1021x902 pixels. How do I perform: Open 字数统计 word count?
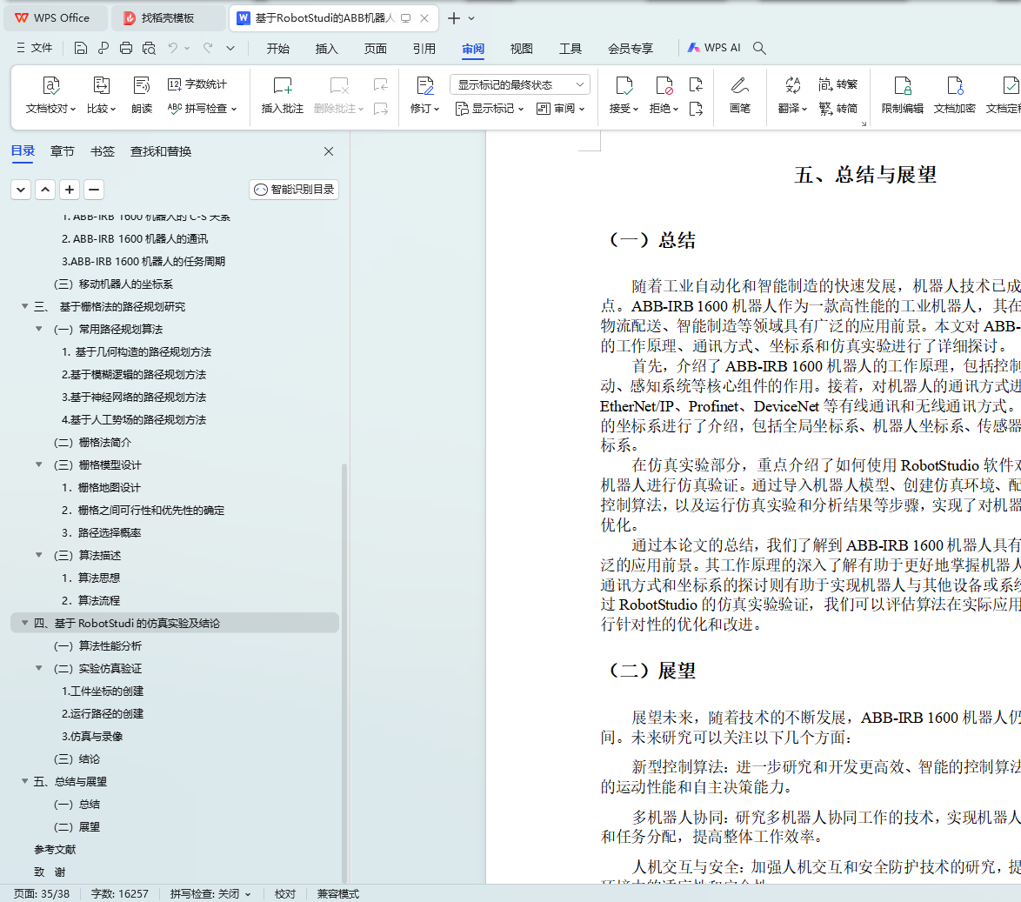coord(197,84)
